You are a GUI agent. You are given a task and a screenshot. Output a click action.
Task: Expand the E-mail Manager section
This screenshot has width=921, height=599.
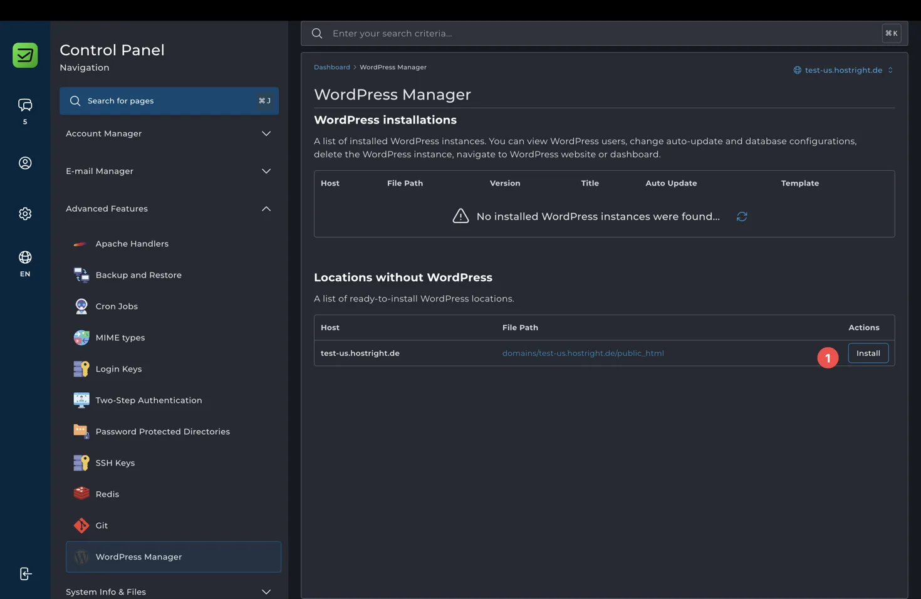coord(169,171)
